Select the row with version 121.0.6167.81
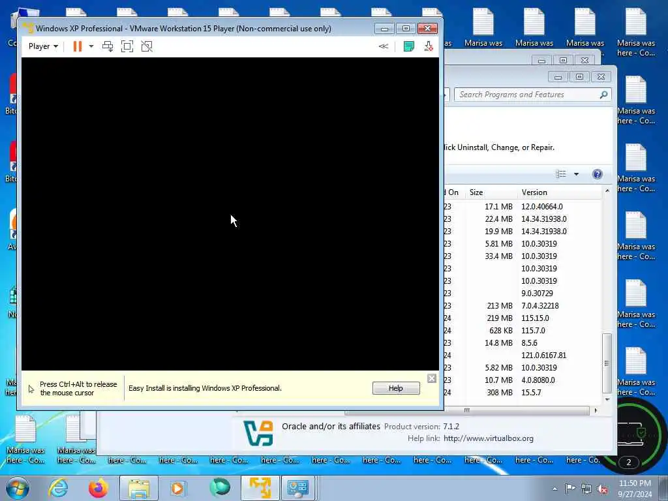668x501 pixels. (x=523, y=355)
